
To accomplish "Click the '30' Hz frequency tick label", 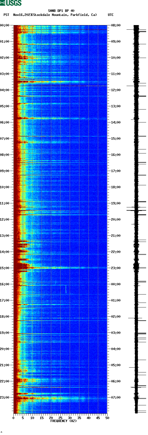I will pos(70,418).
